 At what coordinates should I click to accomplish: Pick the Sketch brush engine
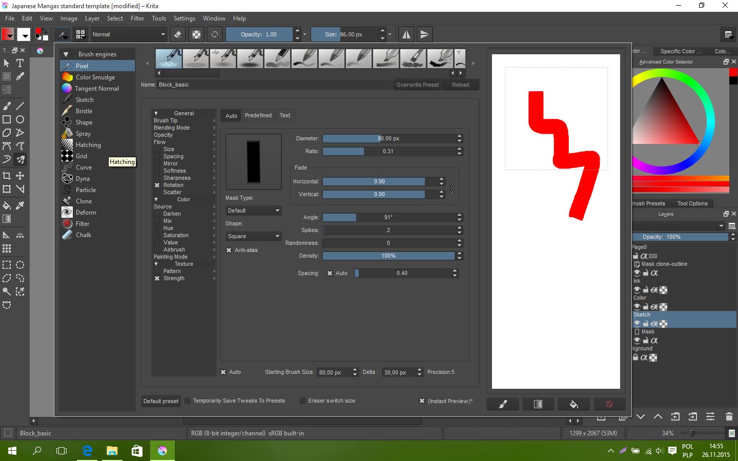tap(97, 99)
